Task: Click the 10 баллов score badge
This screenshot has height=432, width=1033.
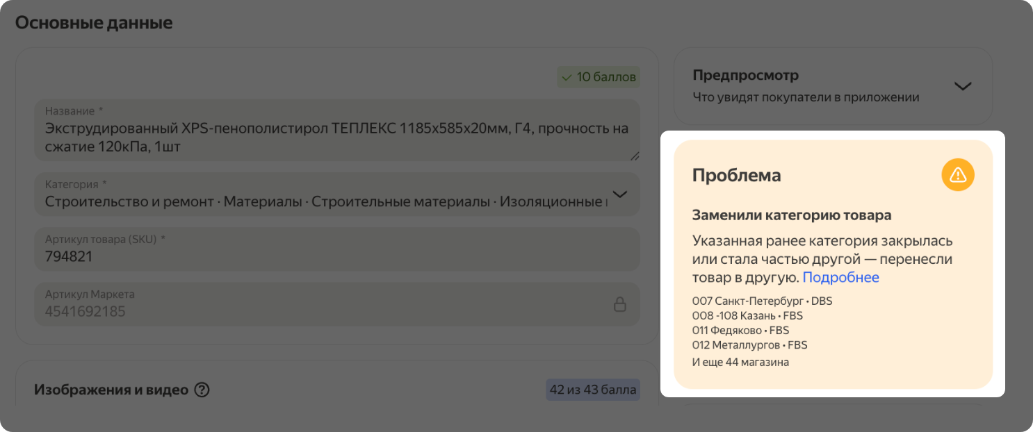Action: tap(599, 77)
